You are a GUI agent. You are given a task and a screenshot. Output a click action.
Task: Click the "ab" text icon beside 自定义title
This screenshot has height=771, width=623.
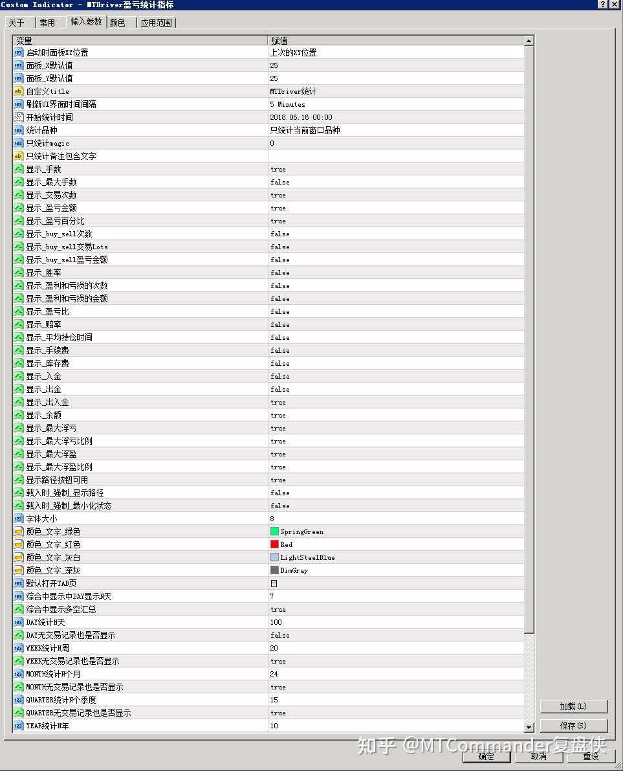point(17,91)
